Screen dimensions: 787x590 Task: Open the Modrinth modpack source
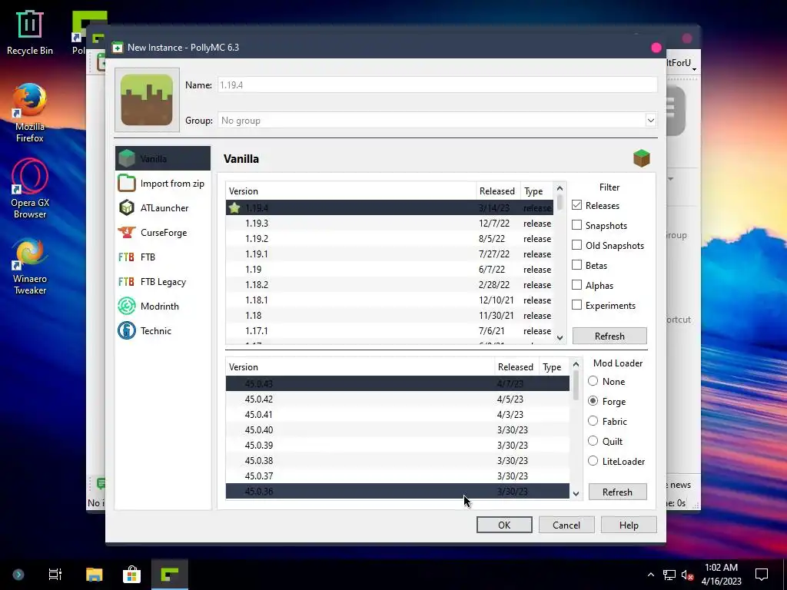pos(163,306)
